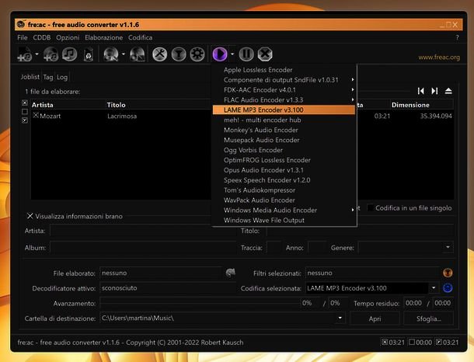Screen dimensions: 474x362
Task: Click the CDDB query disc magnifier icon
Action: 110,54
